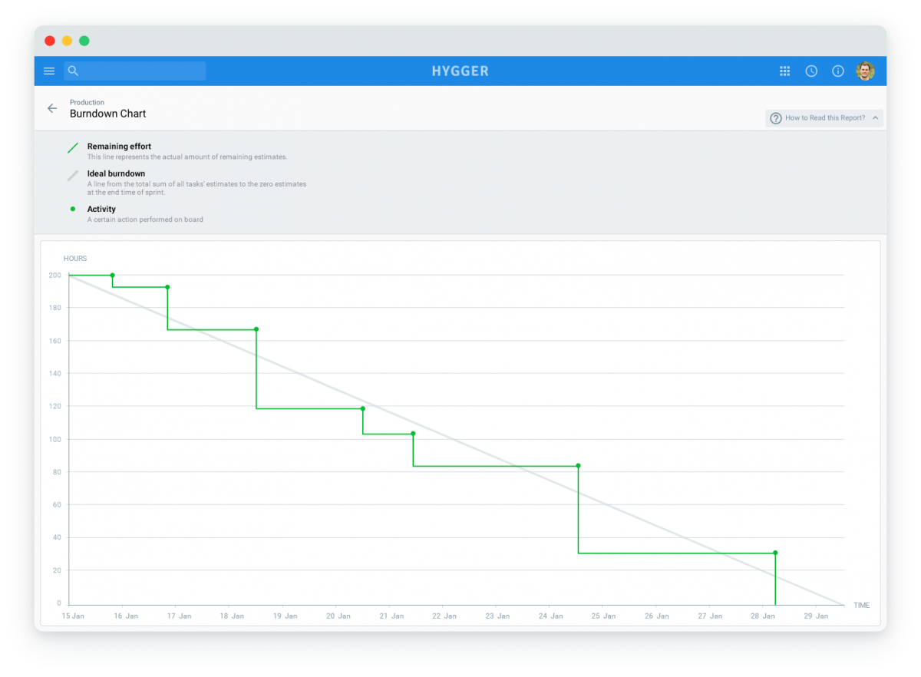Click the HOURS axis title

click(75, 259)
